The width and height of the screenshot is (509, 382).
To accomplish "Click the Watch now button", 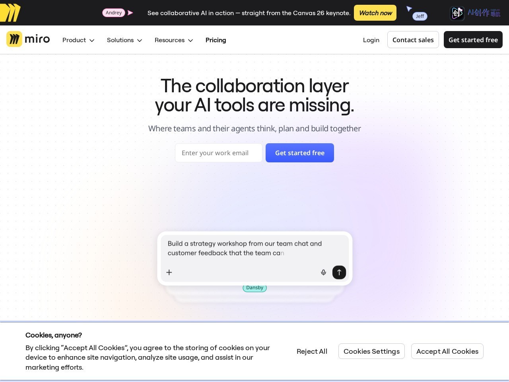I will (375, 13).
